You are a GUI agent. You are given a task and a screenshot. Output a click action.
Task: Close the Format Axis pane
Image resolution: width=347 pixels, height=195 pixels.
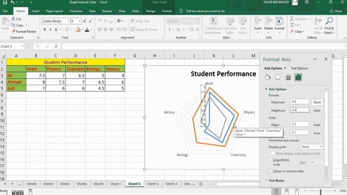tap(326, 59)
